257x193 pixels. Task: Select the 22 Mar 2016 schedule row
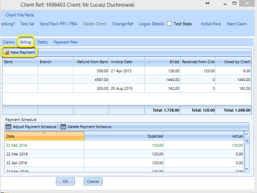124,154
